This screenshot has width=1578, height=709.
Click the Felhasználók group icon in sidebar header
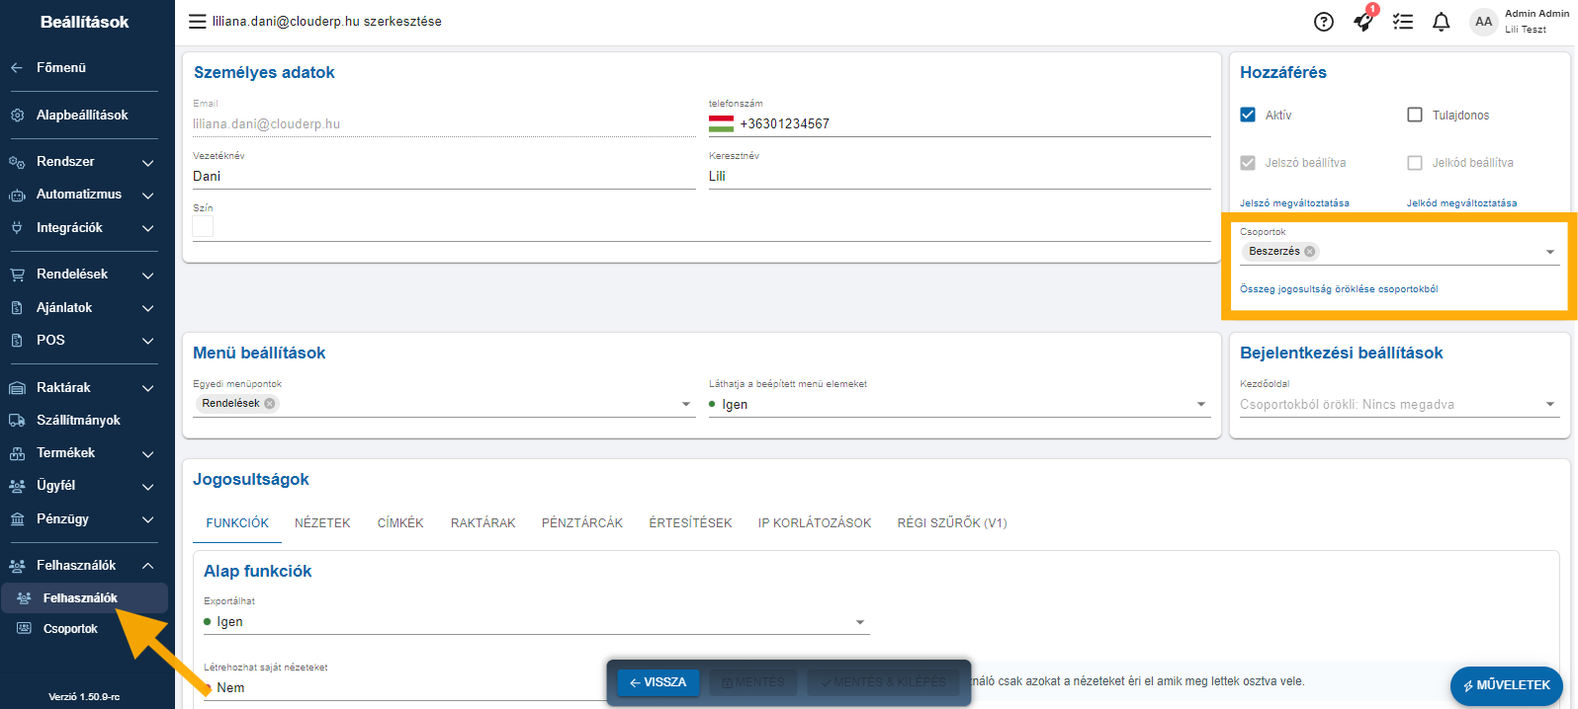[17, 566]
